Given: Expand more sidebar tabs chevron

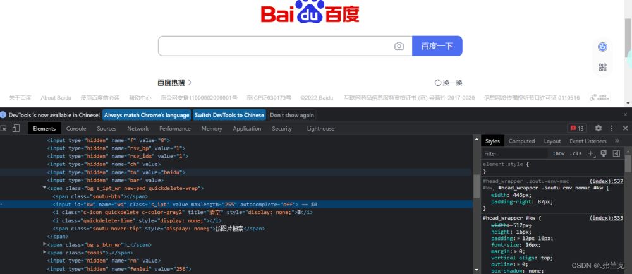Looking at the screenshot, I should click(x=617, y=141).
